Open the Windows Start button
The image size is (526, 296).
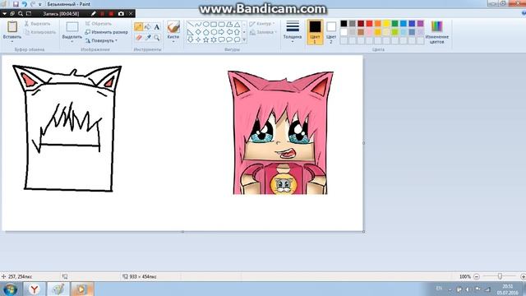pyautogui.click(x=10, y=289)
